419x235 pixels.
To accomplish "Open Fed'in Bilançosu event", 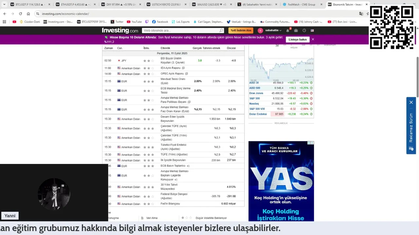I will click(170, 204).
